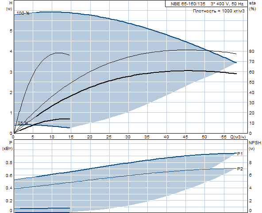Click the 25 tick on the flow axis
262x213 pixels.
(x=109, y=137)
